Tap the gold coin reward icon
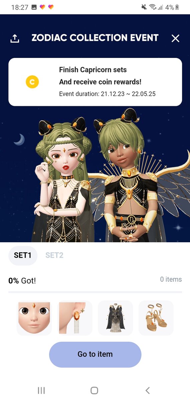The width and height of the screenshot is (190, 402). coord(32,82)
